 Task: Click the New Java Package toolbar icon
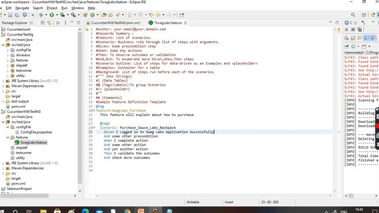(x=85, y=15)
